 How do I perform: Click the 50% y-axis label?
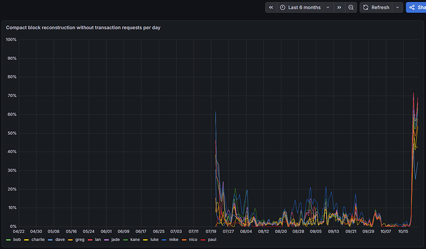[12, 133]
